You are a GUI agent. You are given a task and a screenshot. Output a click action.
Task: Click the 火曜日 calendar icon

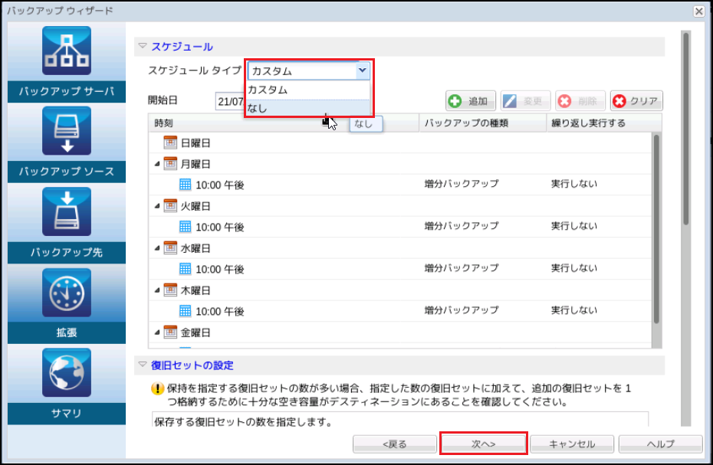(x=170, y=206)
